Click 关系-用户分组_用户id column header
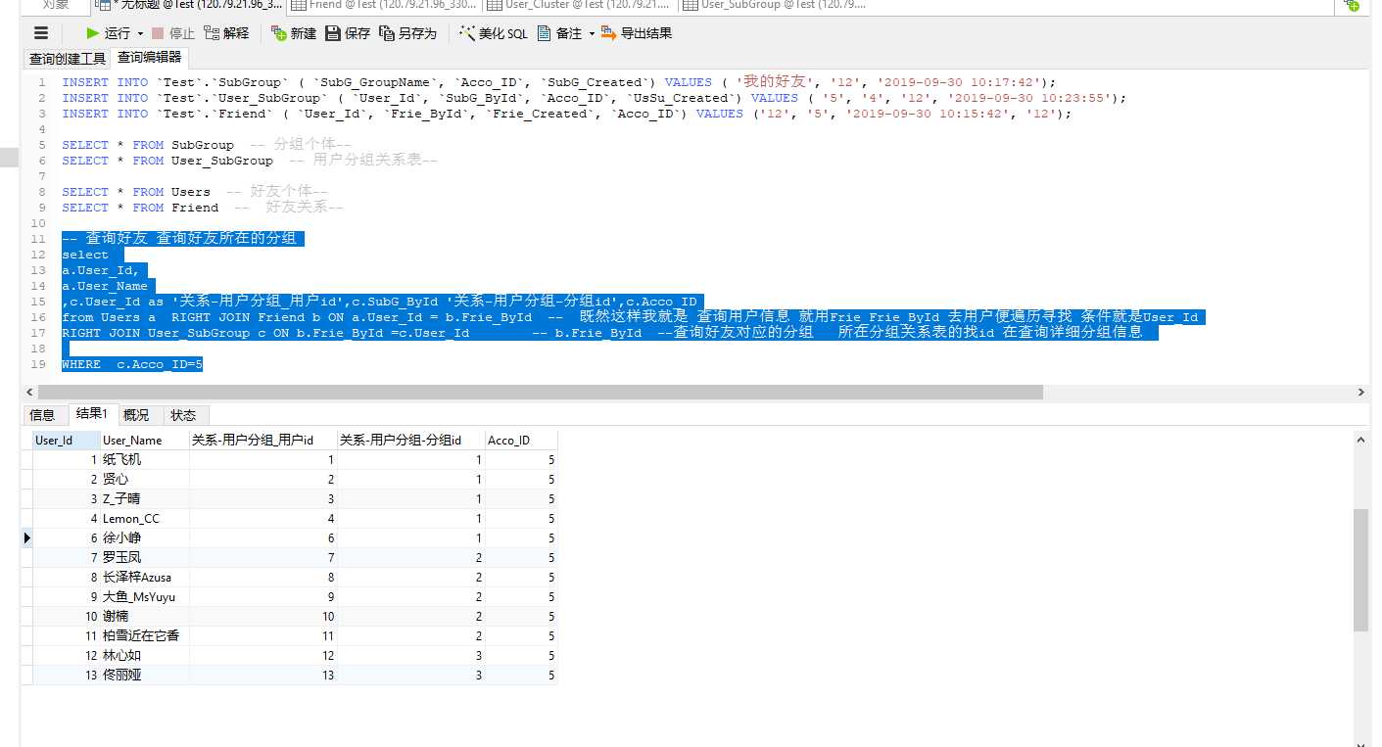 [x=262, y=441]
